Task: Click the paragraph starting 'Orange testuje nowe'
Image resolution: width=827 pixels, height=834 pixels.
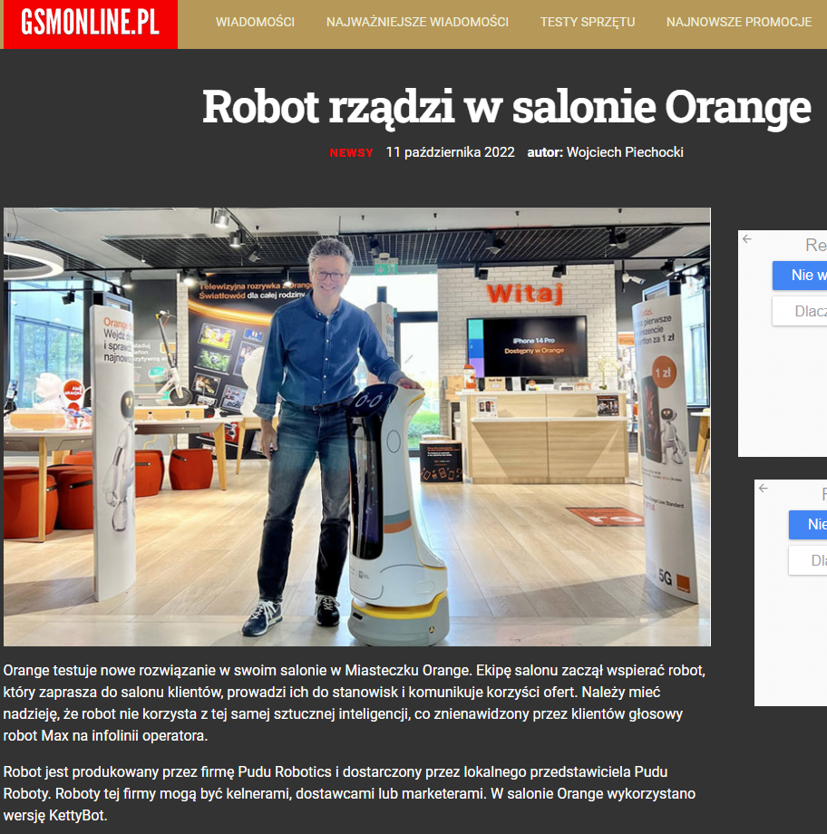Action: (355, 703)
